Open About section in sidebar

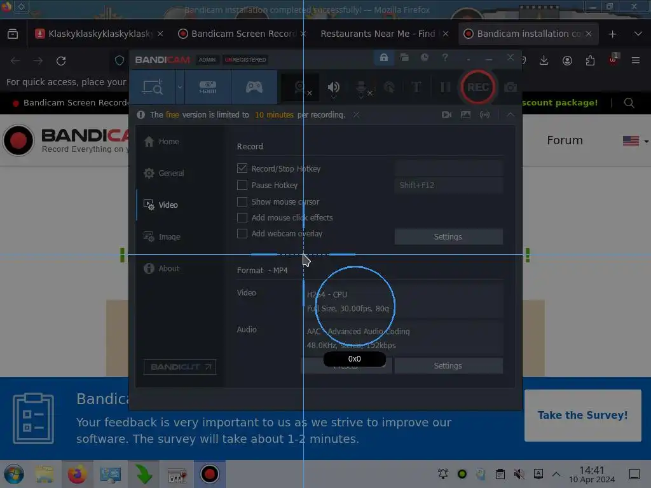click(161, 269)
